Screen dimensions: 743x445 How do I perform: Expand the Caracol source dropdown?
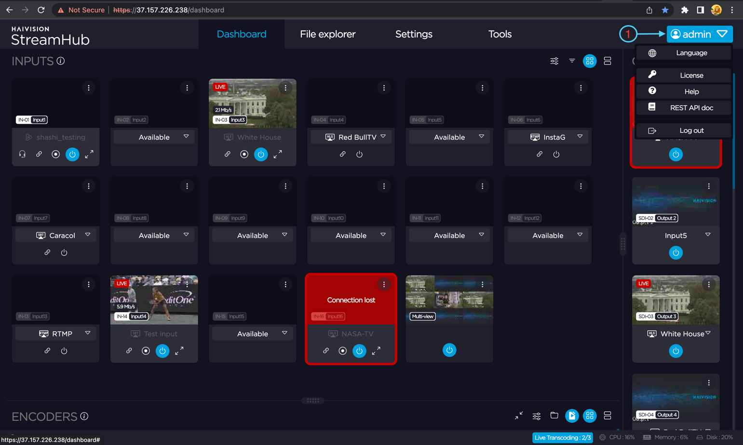[x=87, y=235]
